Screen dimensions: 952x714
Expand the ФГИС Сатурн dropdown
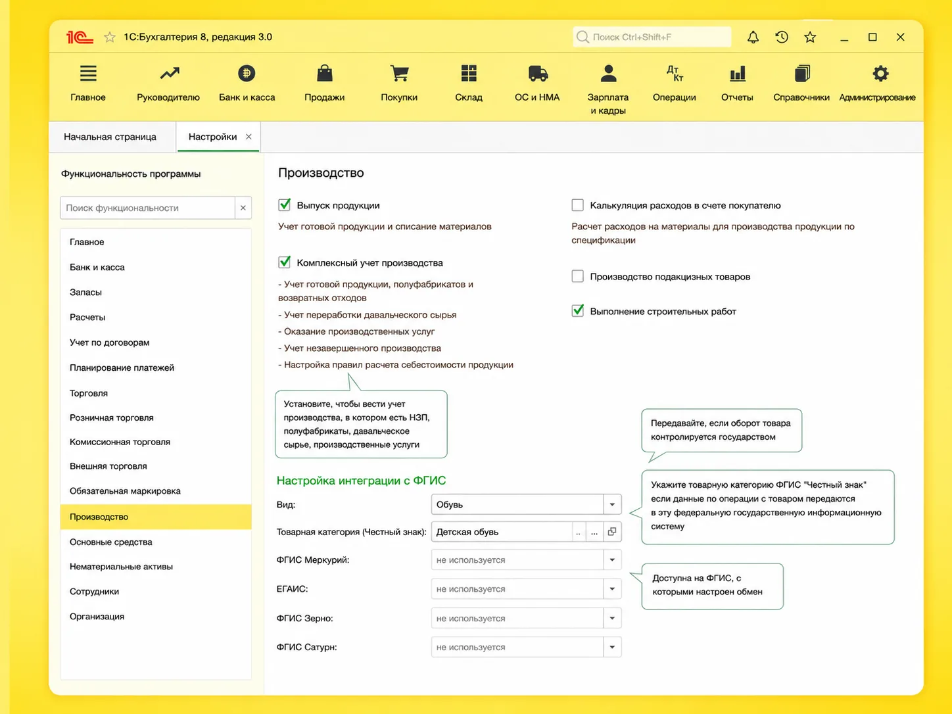pos(612,647)
